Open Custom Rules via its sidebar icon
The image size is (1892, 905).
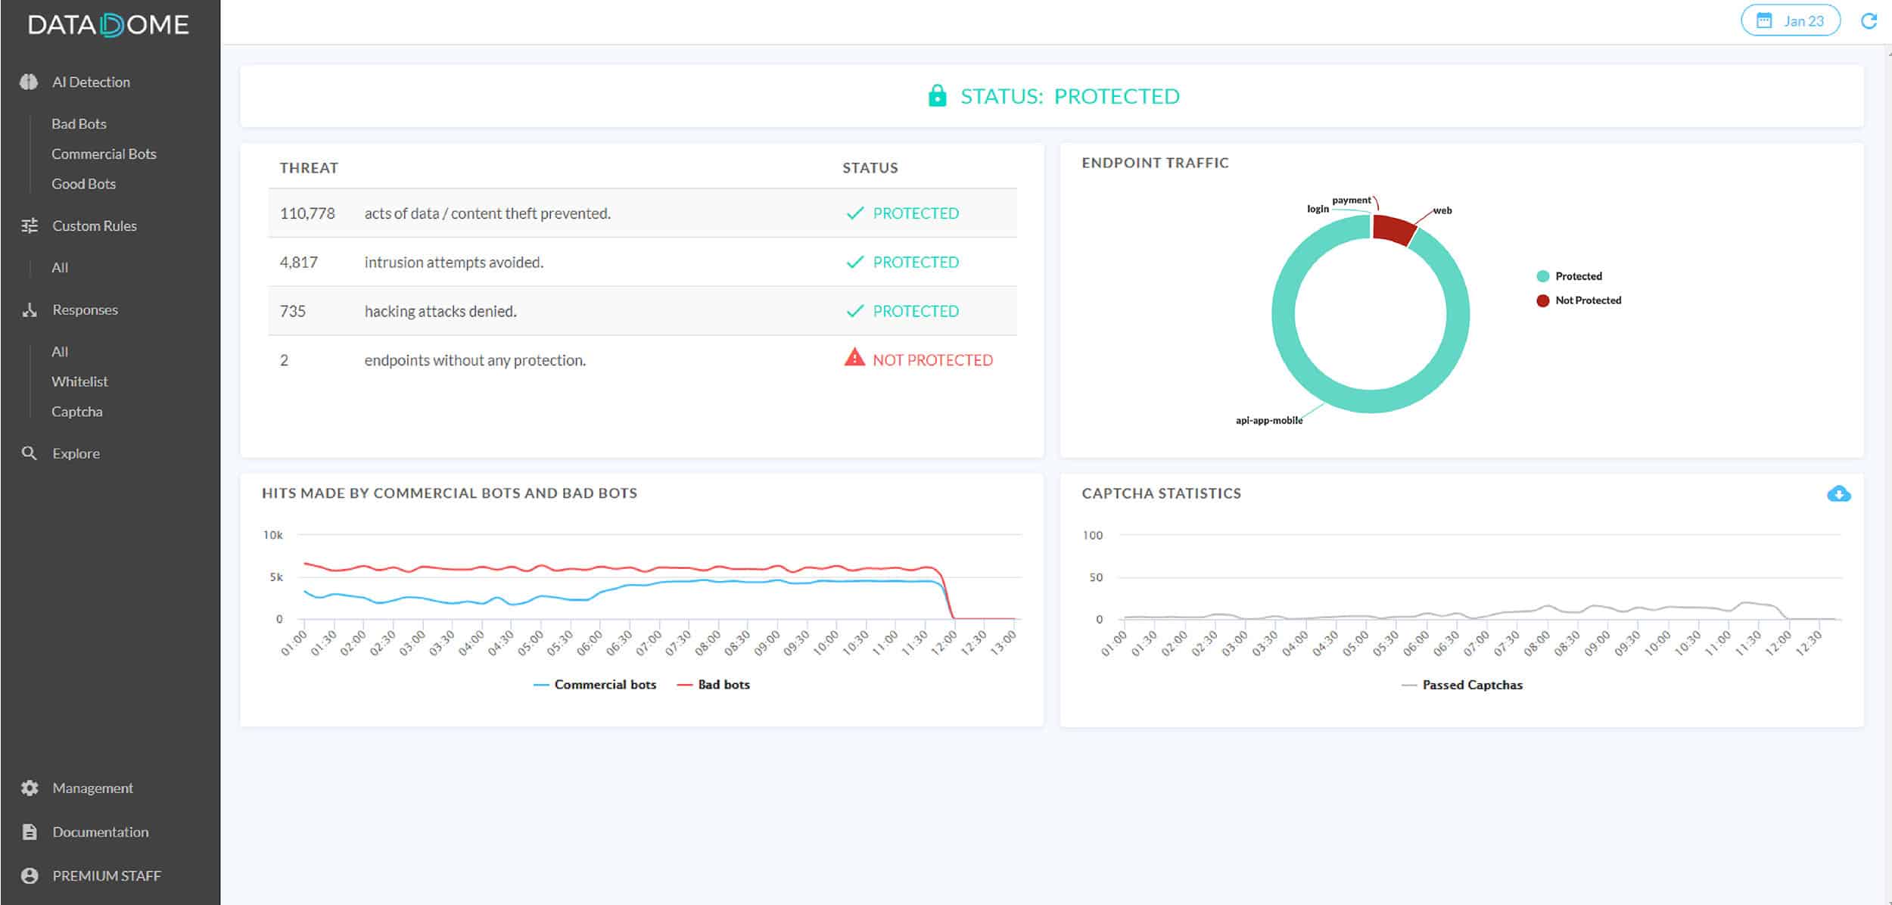click(29, 225)
